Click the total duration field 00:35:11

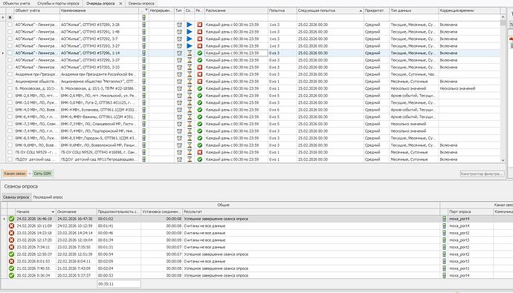pos(119,284)
